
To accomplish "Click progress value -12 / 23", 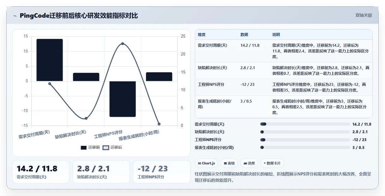I will [360, 140].
